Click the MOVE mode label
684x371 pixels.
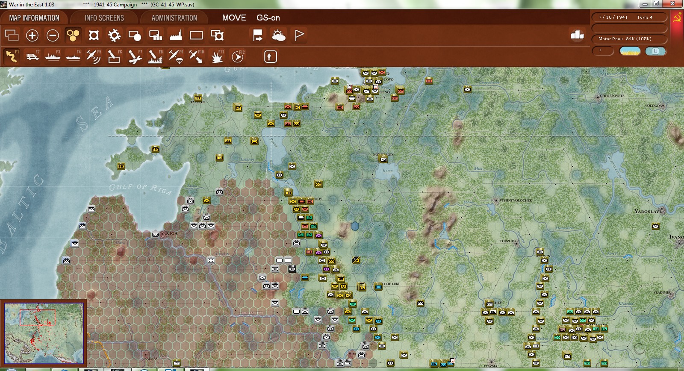234,18
